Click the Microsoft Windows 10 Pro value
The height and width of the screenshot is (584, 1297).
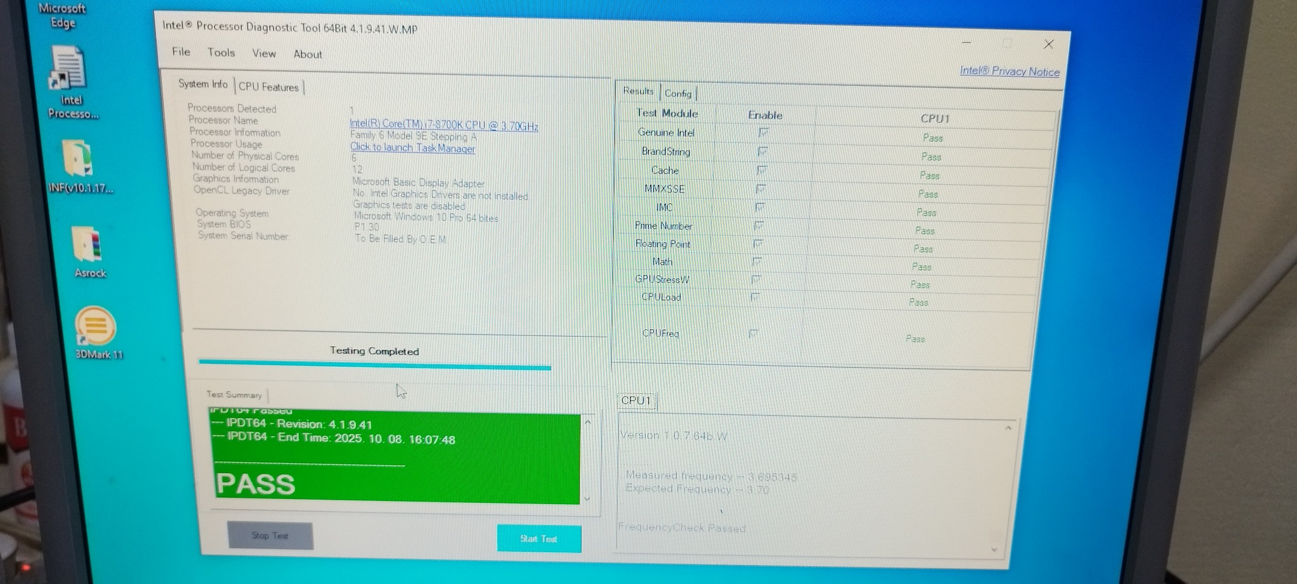[426, 217]
